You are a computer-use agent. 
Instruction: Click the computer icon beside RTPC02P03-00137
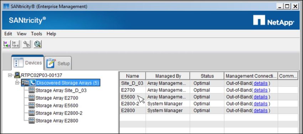pos(17,75)
